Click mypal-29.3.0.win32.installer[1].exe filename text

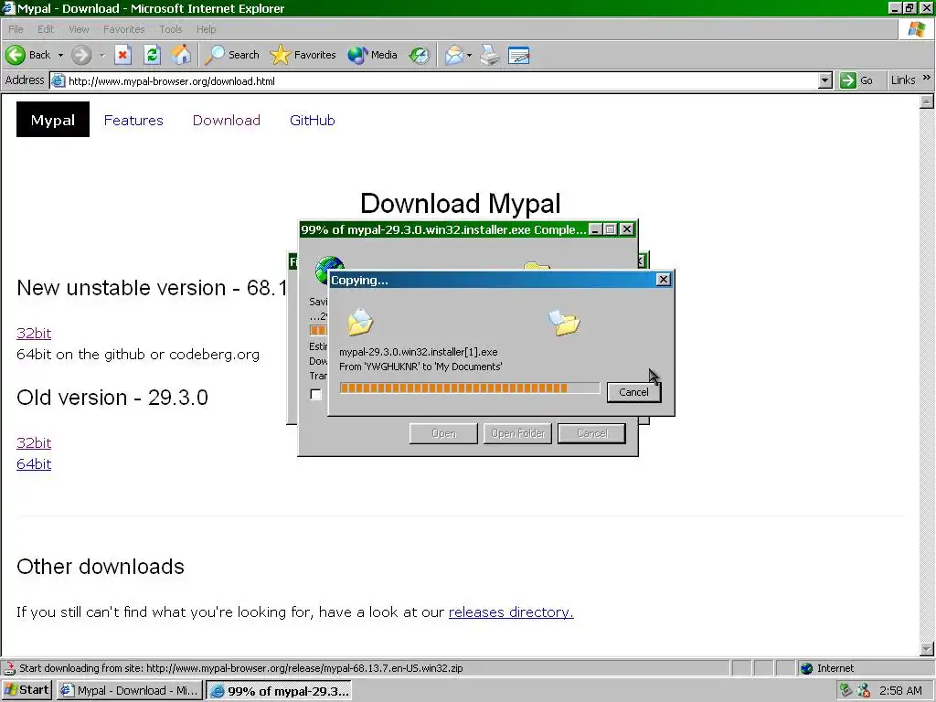tap(419, 352)
